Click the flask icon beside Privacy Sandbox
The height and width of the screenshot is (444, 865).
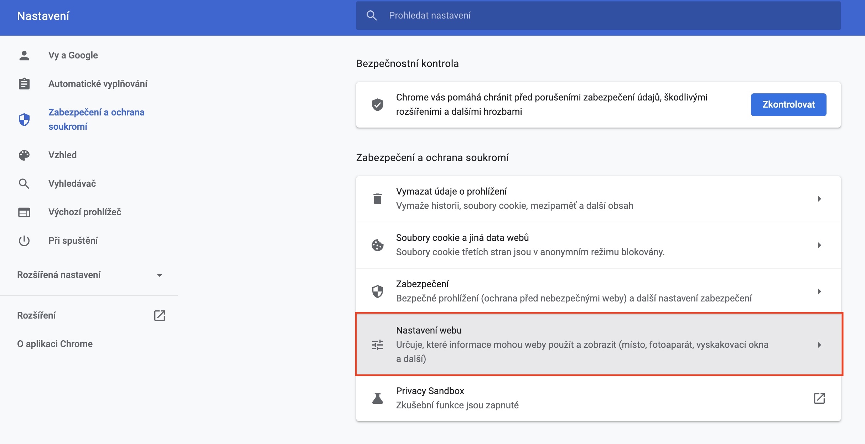pos(377,398)
